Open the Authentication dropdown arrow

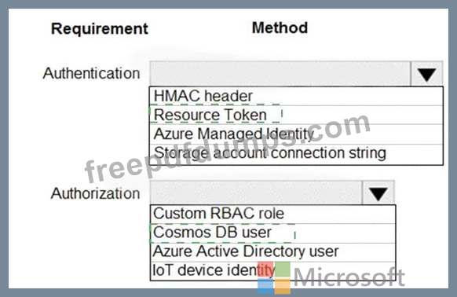[x=426, y=74]
